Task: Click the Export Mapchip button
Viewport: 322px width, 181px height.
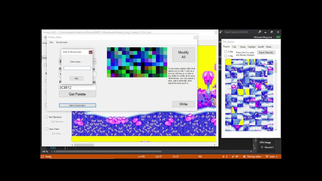Action: click(x=266, y=53)
